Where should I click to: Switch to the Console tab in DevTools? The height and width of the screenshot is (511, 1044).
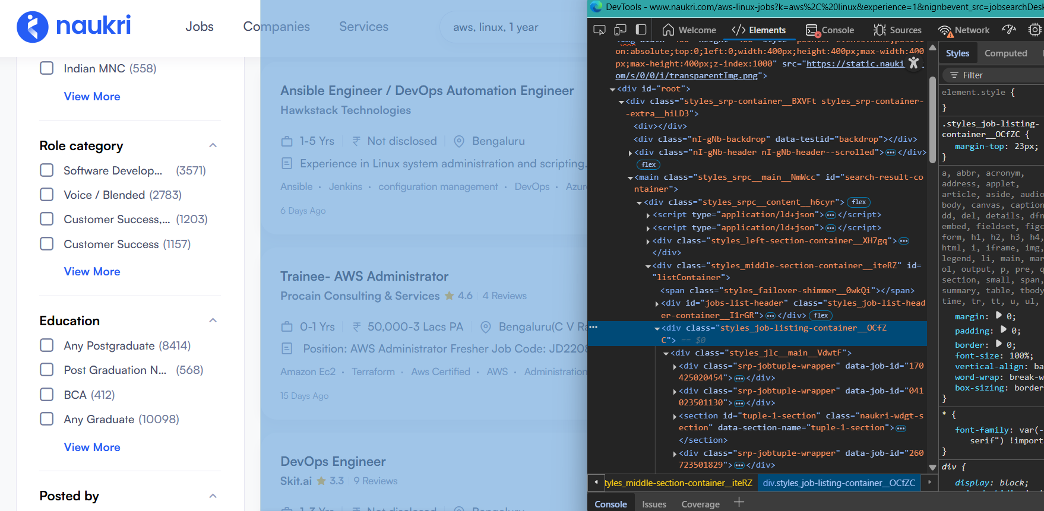click(830, 30)
